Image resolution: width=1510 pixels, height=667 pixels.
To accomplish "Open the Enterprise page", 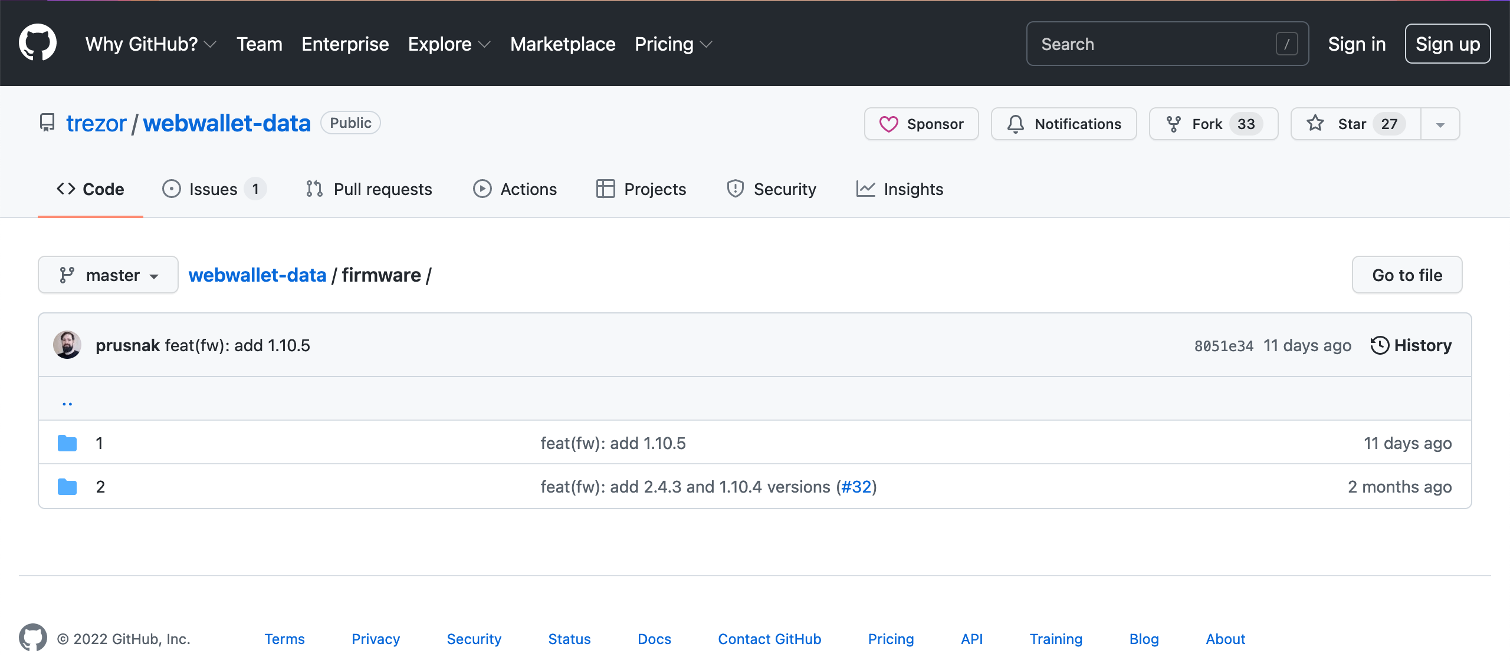I will pos(345,44).
